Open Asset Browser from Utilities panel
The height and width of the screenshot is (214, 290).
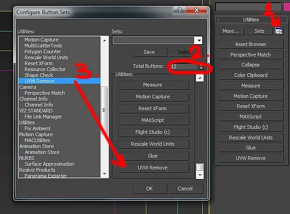(x=251, y=44)
